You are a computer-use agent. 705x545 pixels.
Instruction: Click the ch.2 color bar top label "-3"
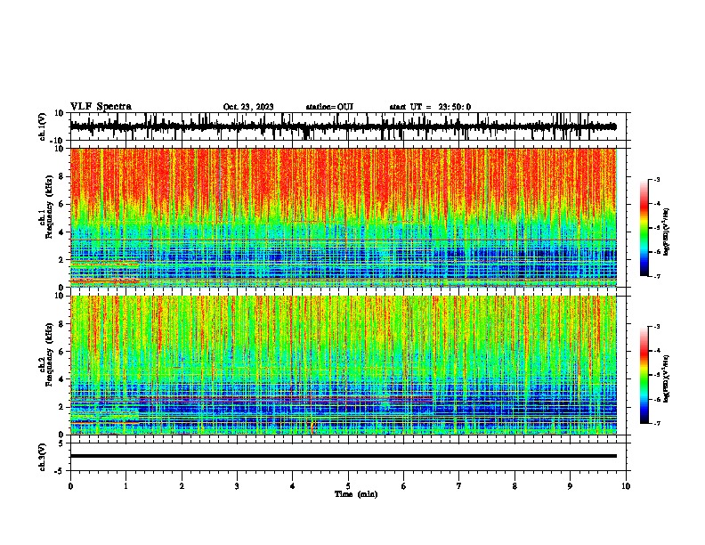(x=656, y=327)
